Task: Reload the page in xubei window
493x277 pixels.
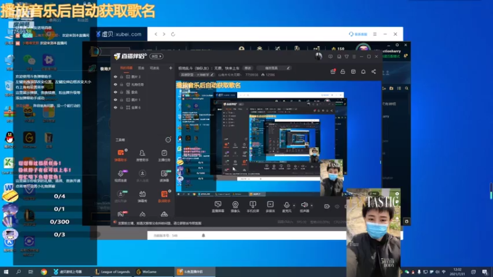Action: (173, 34)
